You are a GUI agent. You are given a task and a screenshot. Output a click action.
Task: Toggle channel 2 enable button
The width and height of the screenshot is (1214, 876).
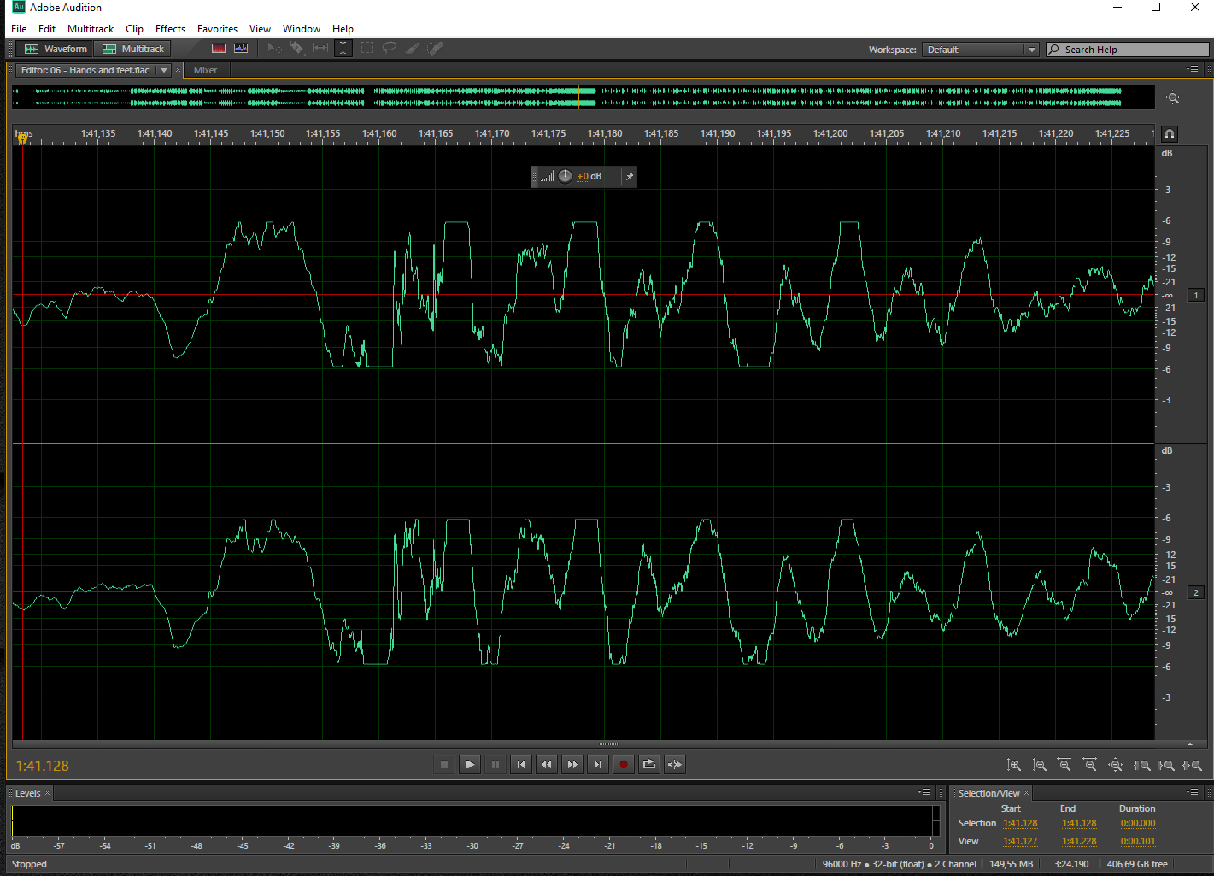(x=1196, y=592)
